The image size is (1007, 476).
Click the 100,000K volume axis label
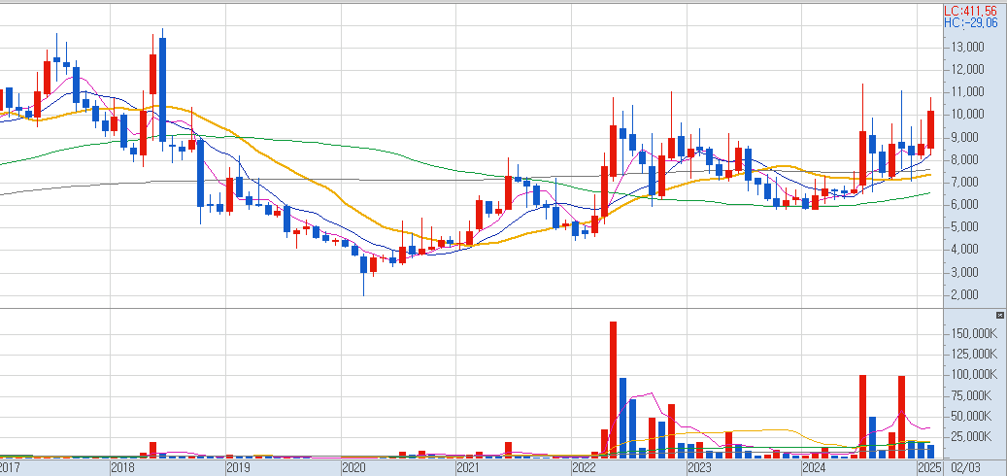(974, 375)
